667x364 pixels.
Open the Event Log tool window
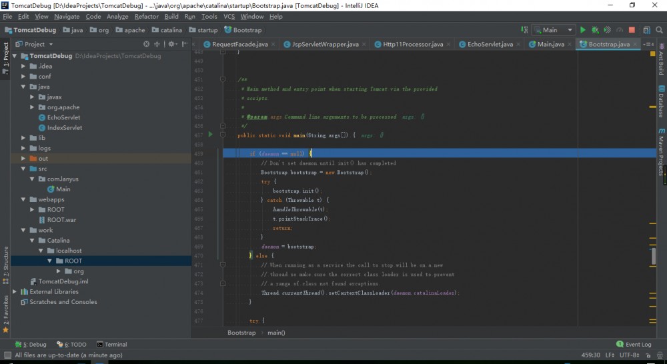point(634,345)
